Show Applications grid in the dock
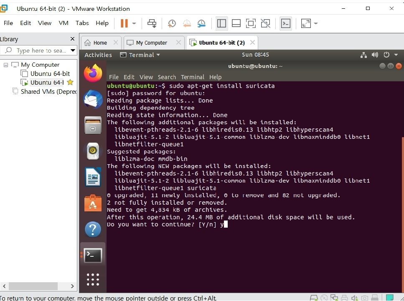 pos(93,279)
